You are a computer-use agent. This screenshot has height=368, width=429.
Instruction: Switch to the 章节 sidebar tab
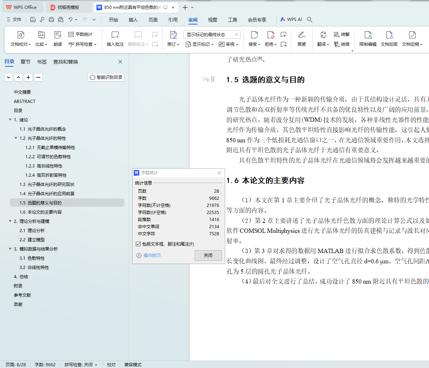click(26, 62)
